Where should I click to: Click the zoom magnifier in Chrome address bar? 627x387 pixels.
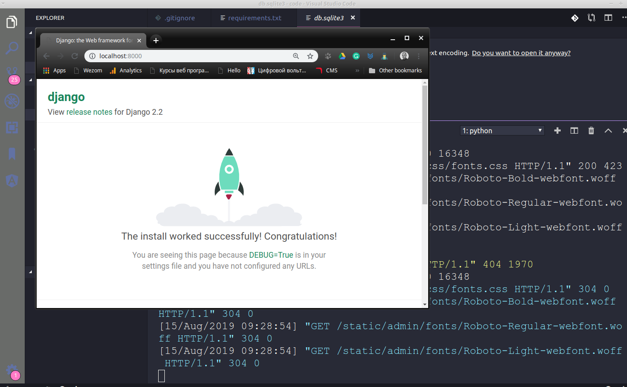click(296, 56)
